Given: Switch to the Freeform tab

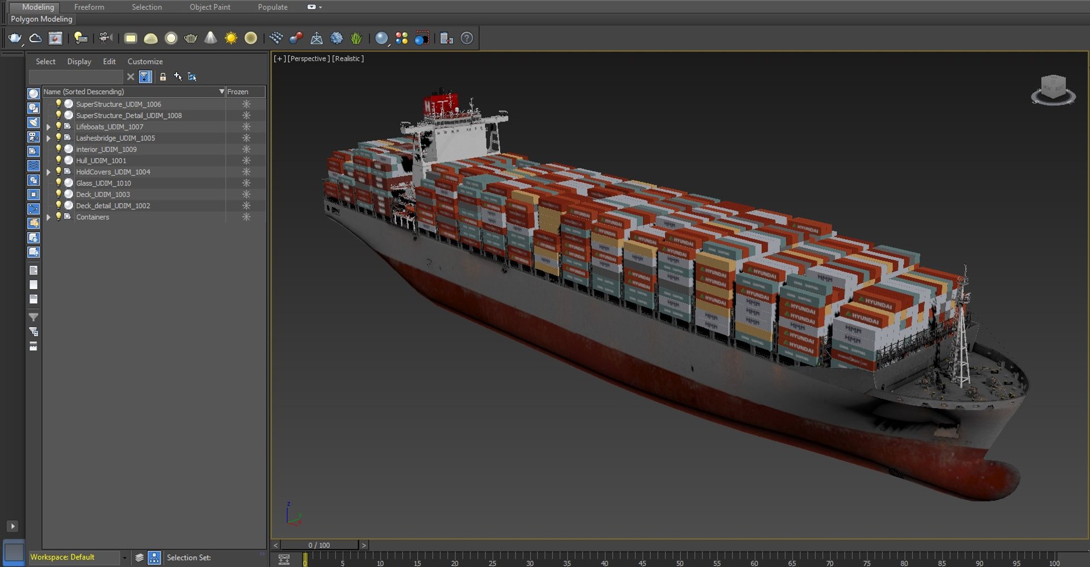Looking at the screenshot, I should point(89,7).
